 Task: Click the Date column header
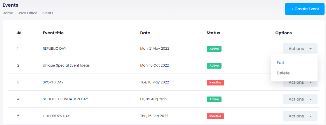pos(145,33)
